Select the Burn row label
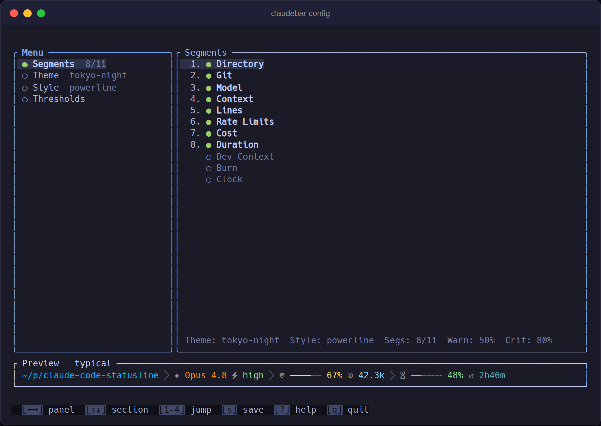 tap(227, 168)
